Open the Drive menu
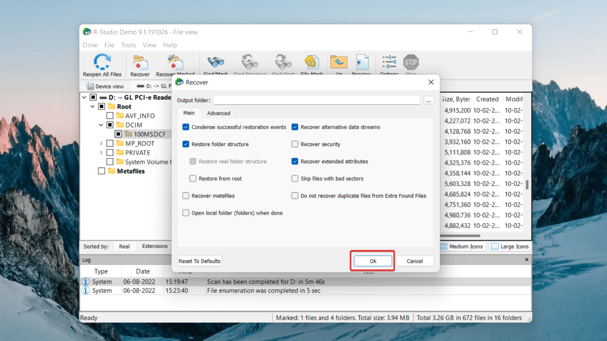The height and width of the screenshot is (341, 607). click(90, 45)
